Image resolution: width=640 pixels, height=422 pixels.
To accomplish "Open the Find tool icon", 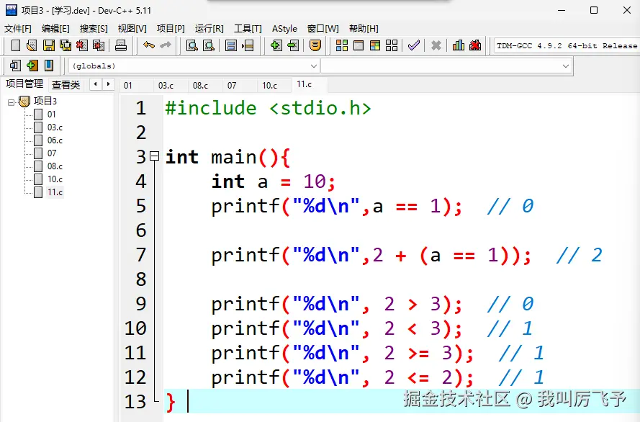I will pyautogui.click(x=191, y=45).
